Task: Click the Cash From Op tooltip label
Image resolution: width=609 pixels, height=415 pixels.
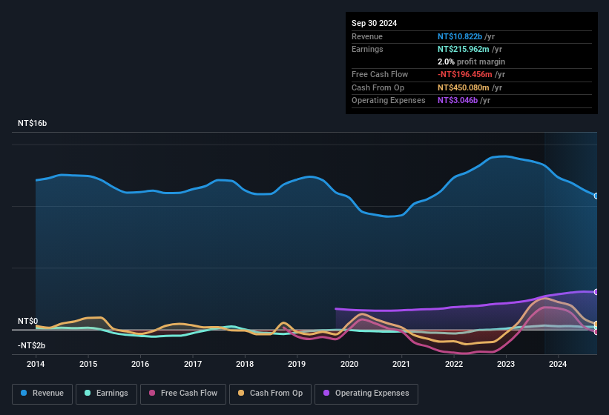Action: click(378, 87)
